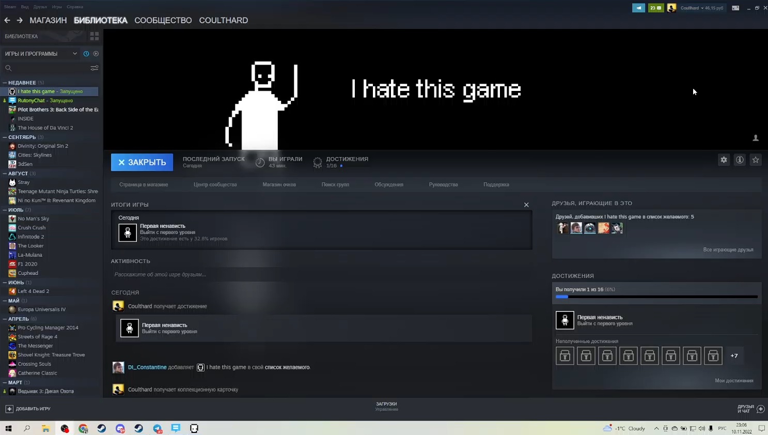Collapse the Май section

(5, 301)
